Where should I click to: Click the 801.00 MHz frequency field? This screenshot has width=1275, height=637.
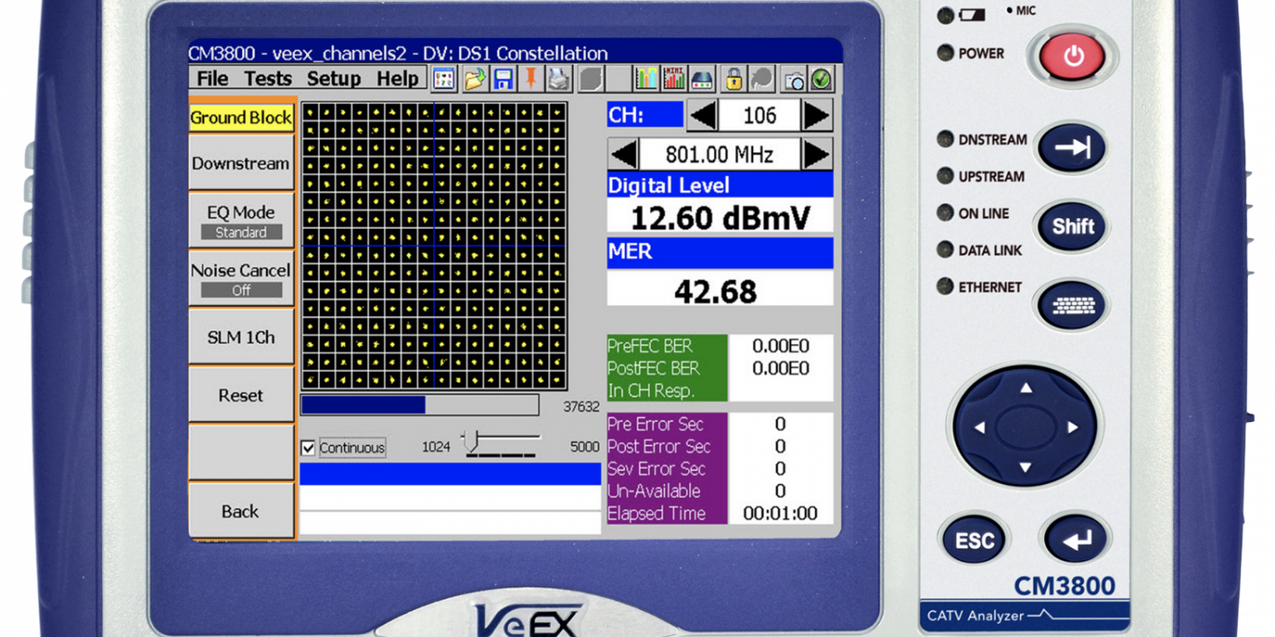719,155
